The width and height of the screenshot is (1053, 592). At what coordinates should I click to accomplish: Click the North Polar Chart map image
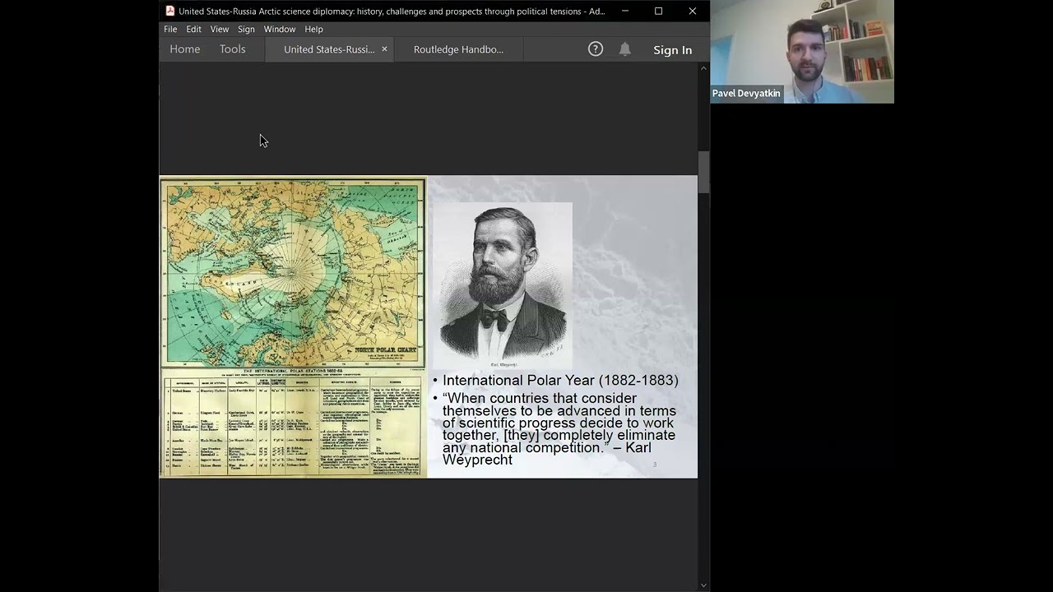click(x=293, y=272)
